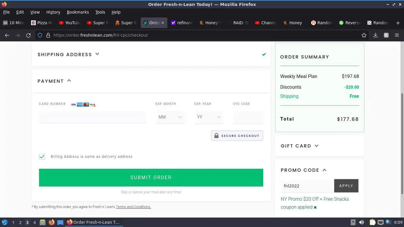Switch to the refinance Yahoo tab
Image resolution: width=404 pixels, height=227 pixels.
point(182,23)
